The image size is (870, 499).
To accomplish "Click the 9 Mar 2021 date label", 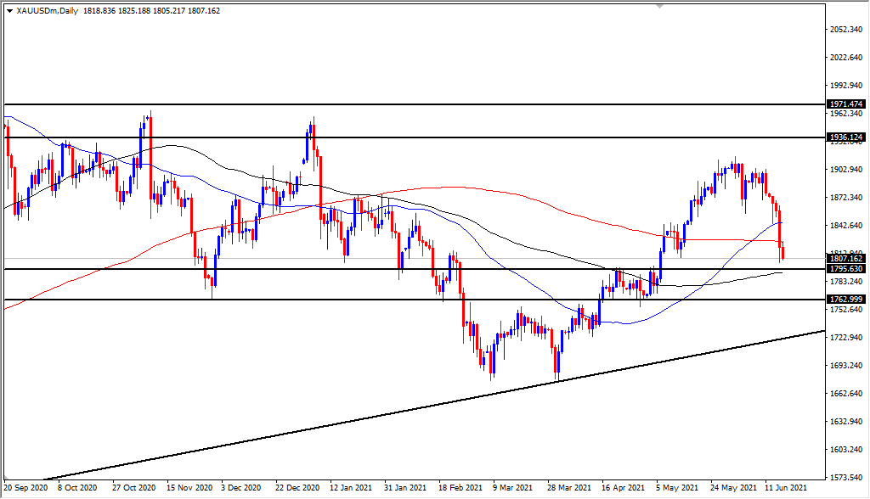I will (512, 488).
